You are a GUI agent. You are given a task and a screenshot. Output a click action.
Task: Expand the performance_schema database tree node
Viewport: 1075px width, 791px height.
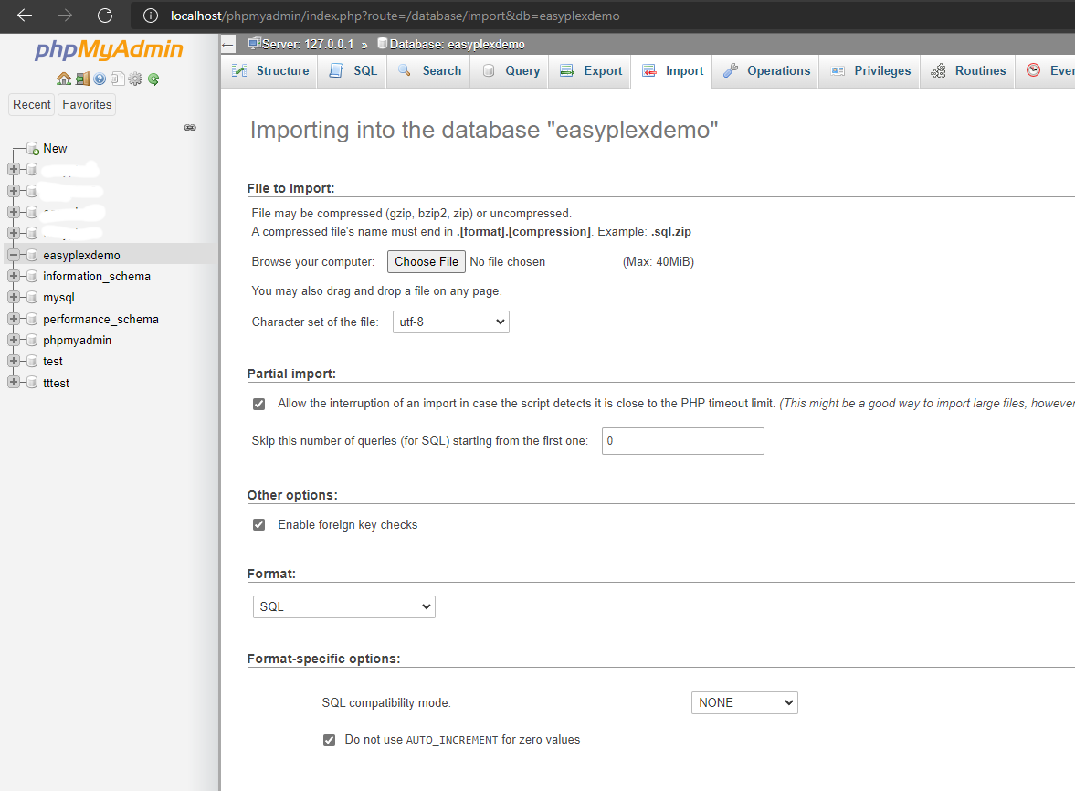(14, 319)
